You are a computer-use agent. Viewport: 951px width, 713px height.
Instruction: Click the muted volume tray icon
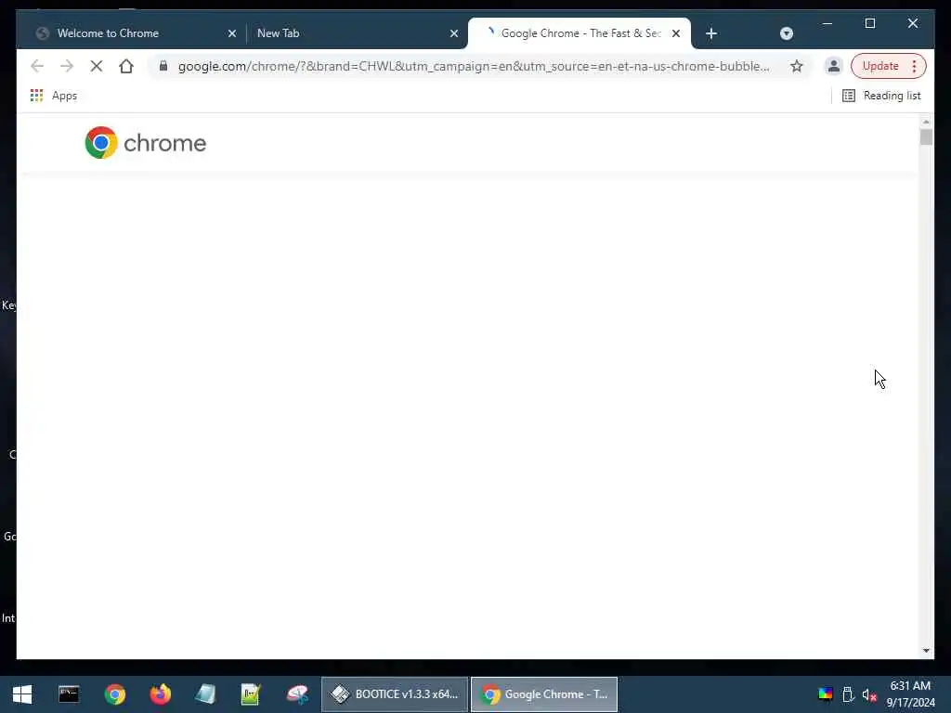pos(869,694)
